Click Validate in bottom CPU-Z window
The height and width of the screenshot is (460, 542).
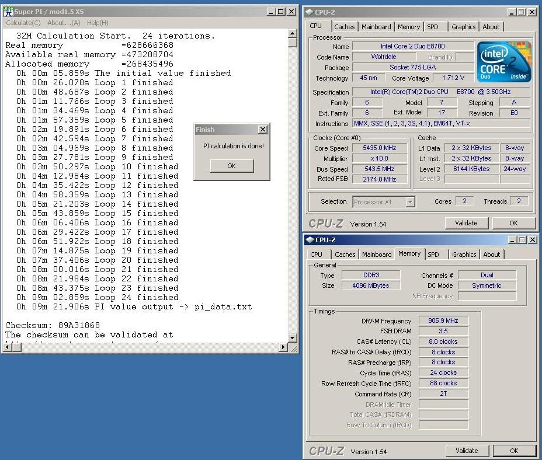coord(467,450)
